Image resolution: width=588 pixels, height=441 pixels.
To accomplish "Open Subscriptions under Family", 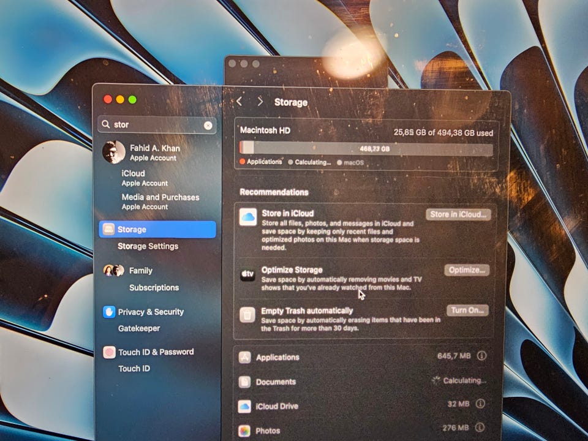I will coord(154,288).
